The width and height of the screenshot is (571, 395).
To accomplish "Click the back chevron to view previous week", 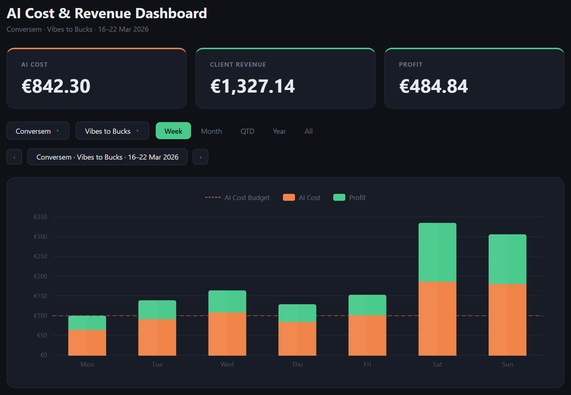I will click(x=14, y=157).
